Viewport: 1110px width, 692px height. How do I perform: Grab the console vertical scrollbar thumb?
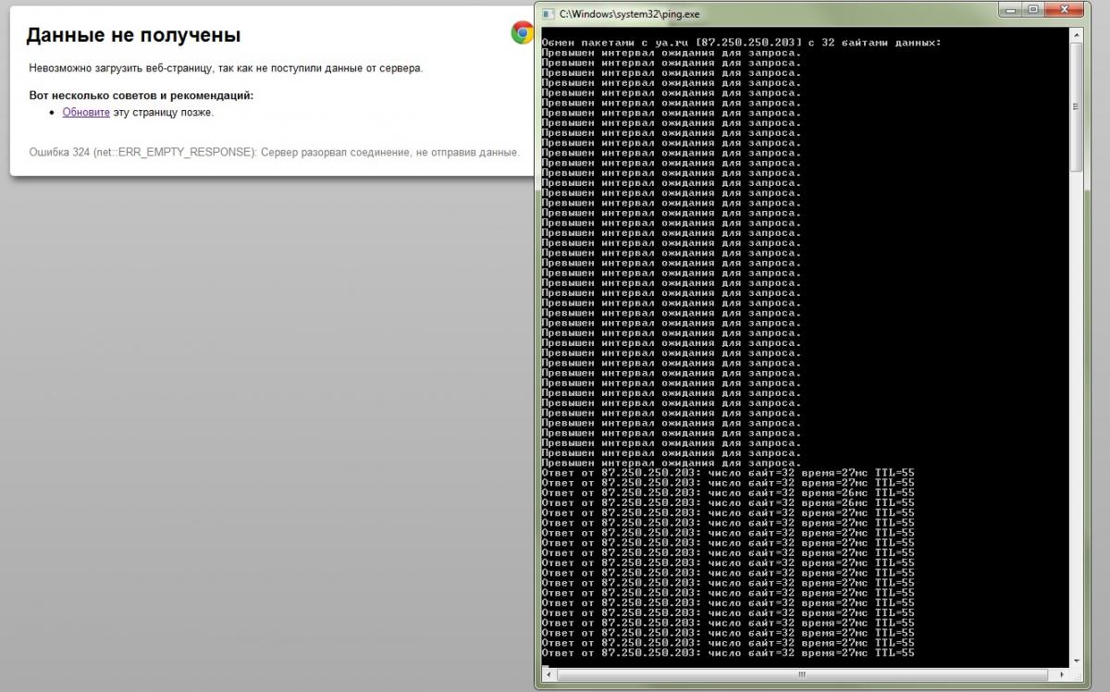pyautogui.click(x=1076, y=106)
